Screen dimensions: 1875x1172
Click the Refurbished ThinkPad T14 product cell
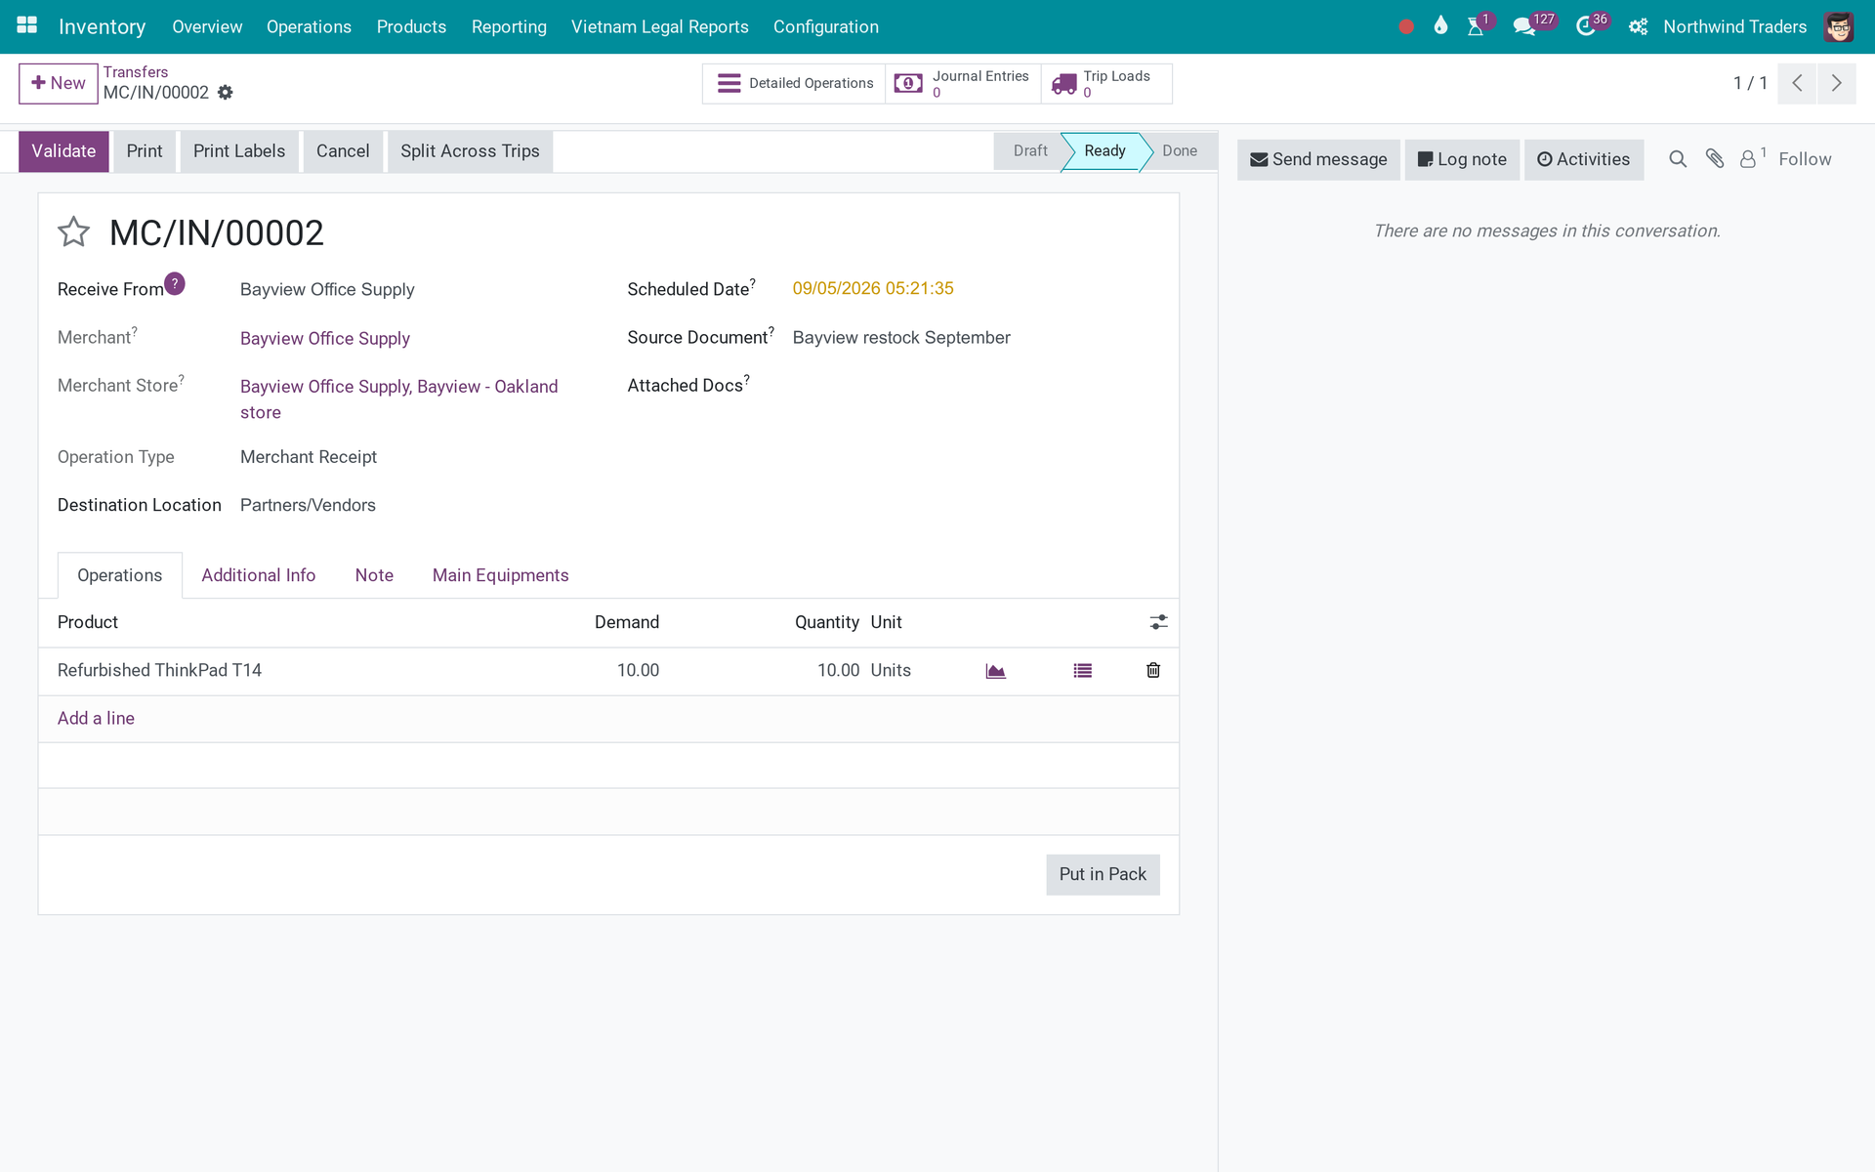(x=159, y=670)
